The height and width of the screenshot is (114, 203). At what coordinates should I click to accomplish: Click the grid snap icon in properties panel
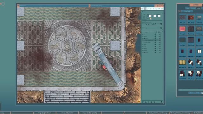pyautogui.click(x=161, y=28)
